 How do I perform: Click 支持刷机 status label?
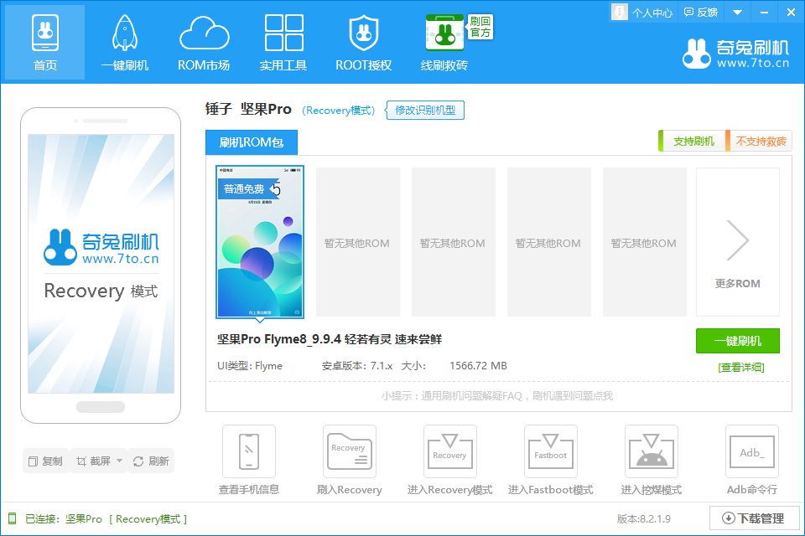tap(692, 141)
